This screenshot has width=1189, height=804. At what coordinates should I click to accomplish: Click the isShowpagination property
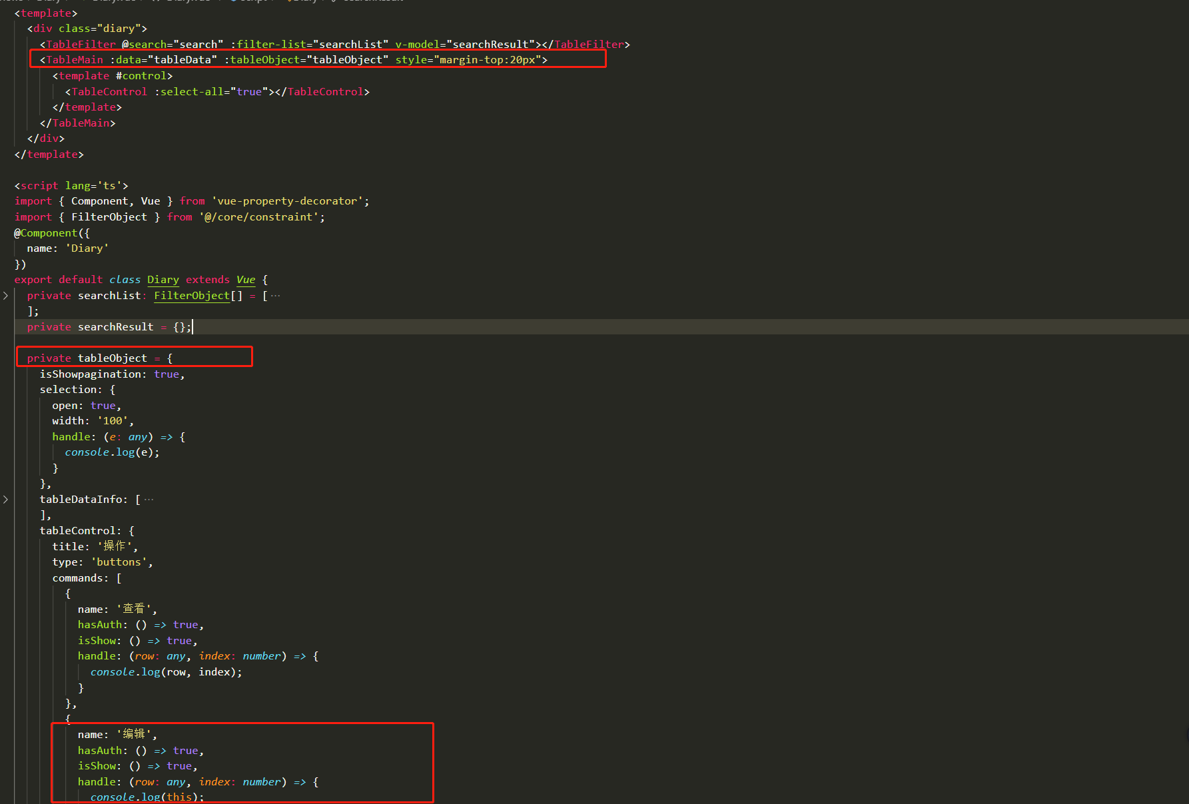pos(91,374)
